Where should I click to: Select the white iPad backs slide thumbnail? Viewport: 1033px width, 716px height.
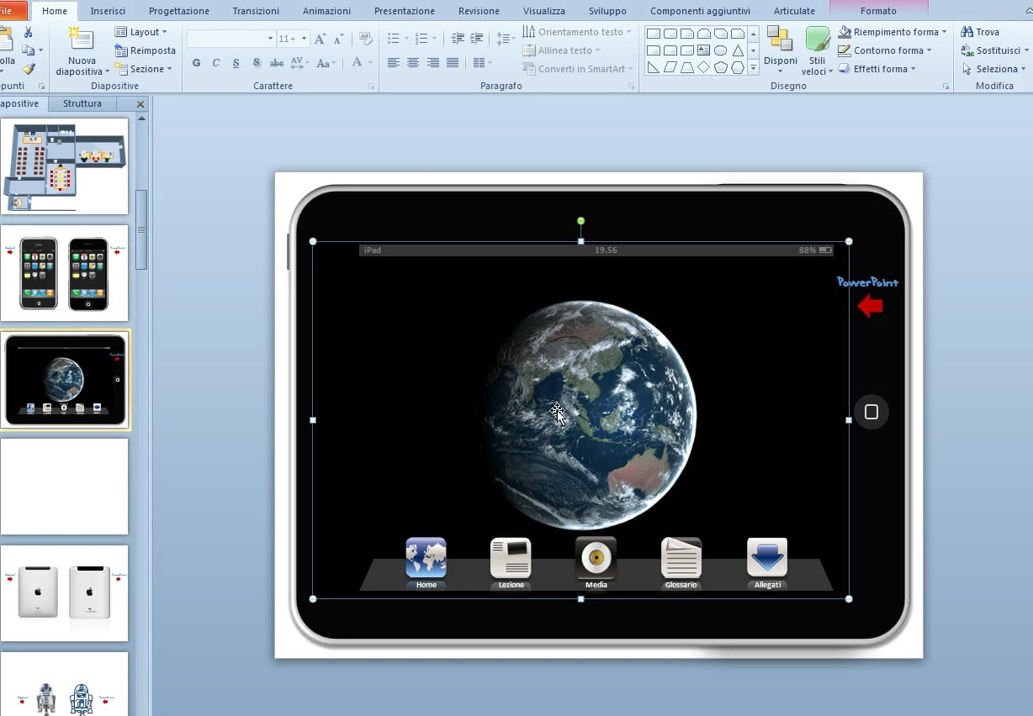point(65,592)
